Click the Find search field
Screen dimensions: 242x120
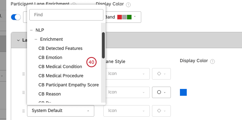coord(66,15)
